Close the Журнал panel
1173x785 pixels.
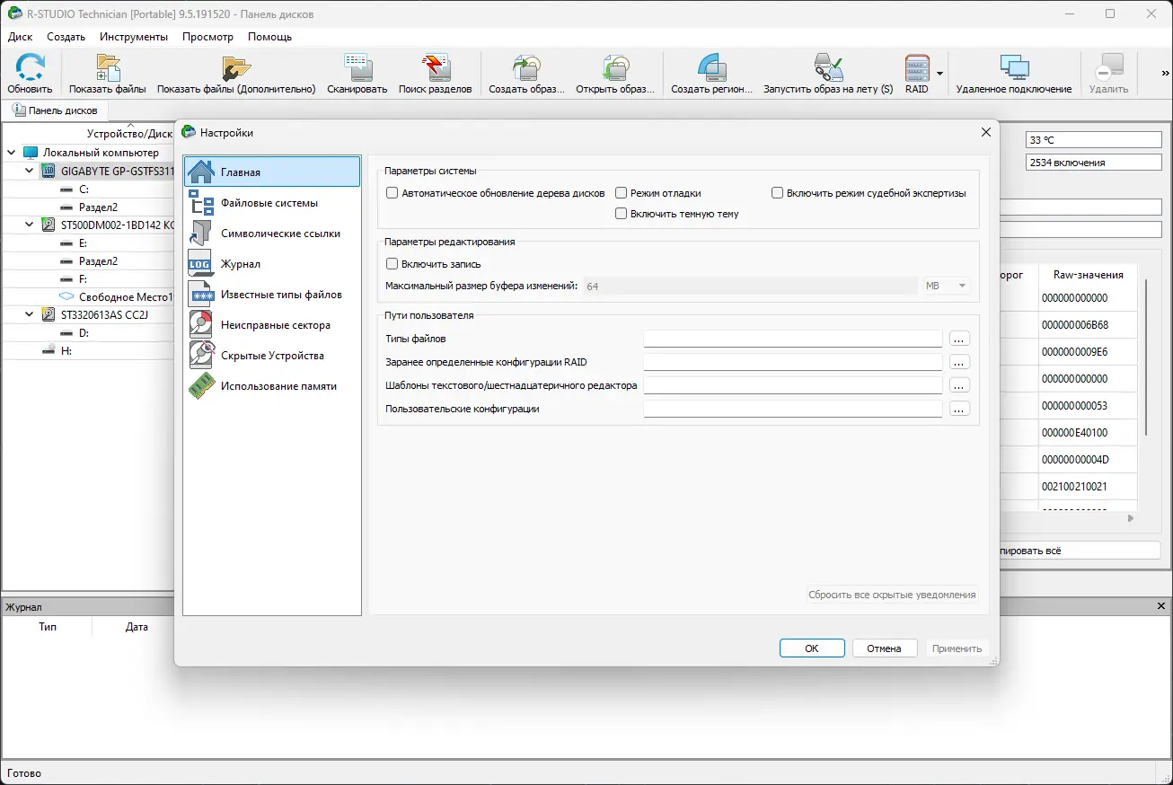tap(1161, 607)
